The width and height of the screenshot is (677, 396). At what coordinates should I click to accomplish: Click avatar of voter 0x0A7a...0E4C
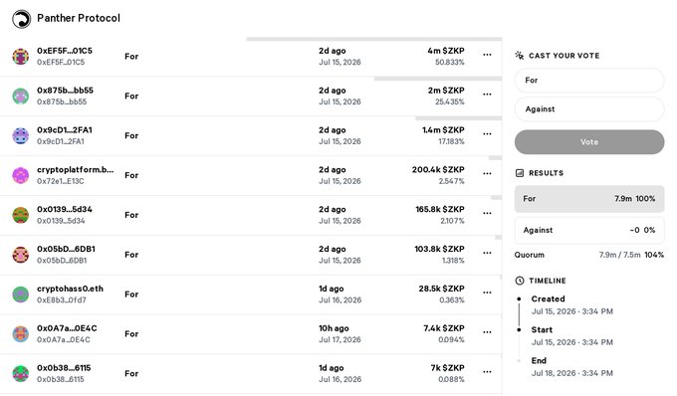[x=20, y=334]
